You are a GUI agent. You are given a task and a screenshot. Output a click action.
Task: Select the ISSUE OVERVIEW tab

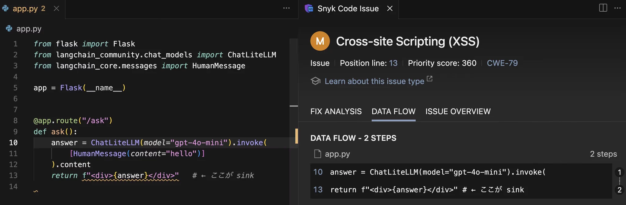pyautogui.click(x=458, y=111)
